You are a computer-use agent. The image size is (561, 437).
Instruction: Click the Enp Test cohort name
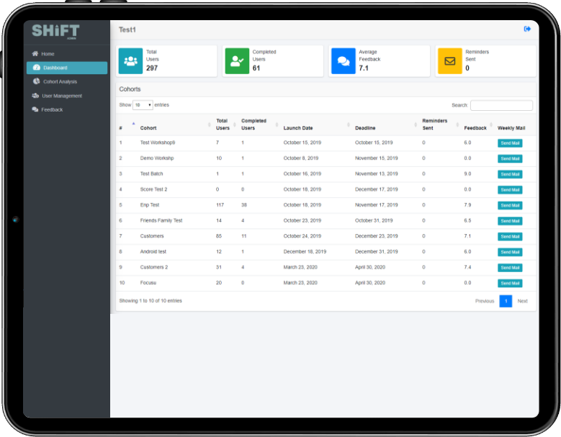[x=150, y=205]
